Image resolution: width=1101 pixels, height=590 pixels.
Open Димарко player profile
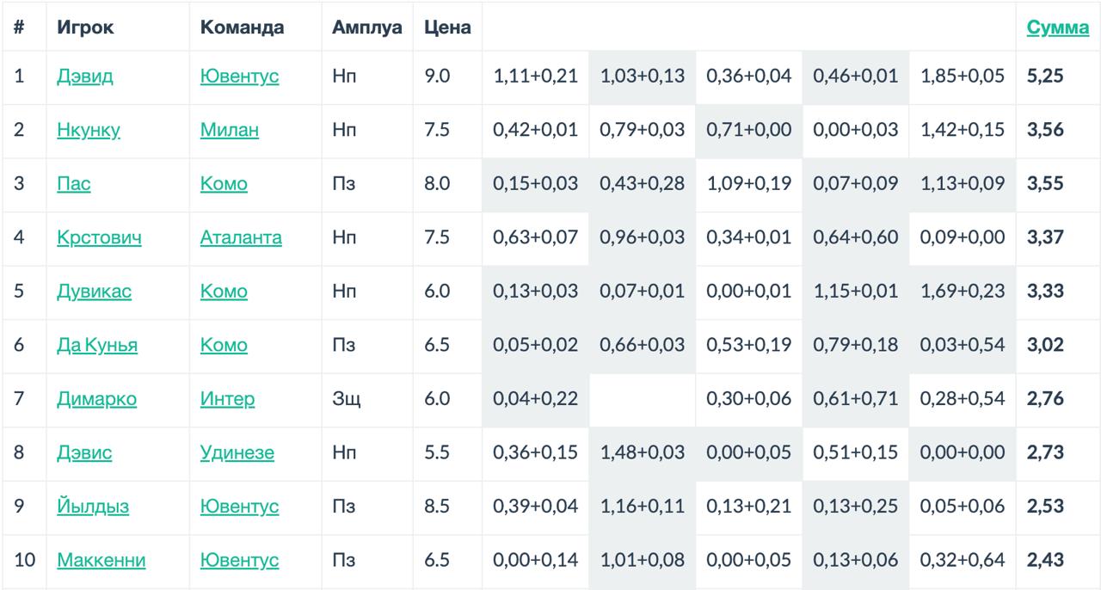click(x=96, y=399)
